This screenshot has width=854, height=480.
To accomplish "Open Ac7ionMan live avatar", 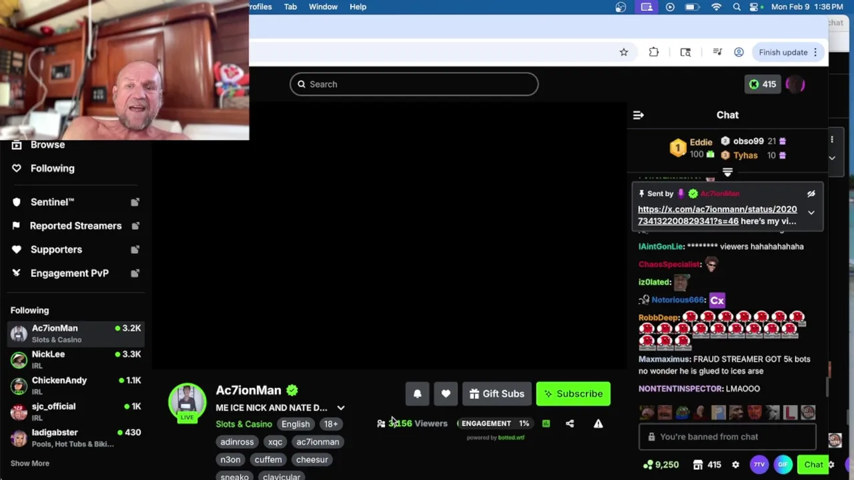I will (187, 403).
